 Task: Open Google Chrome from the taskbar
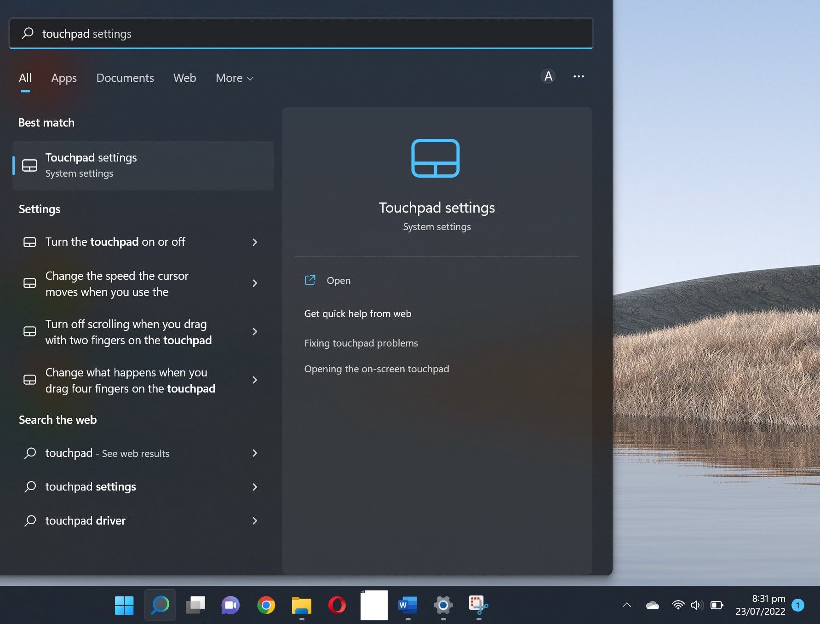[x=266, y=605]
